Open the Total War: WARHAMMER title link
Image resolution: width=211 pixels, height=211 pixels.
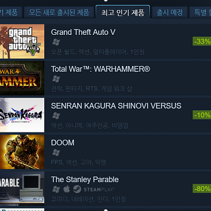click(101, 69)
